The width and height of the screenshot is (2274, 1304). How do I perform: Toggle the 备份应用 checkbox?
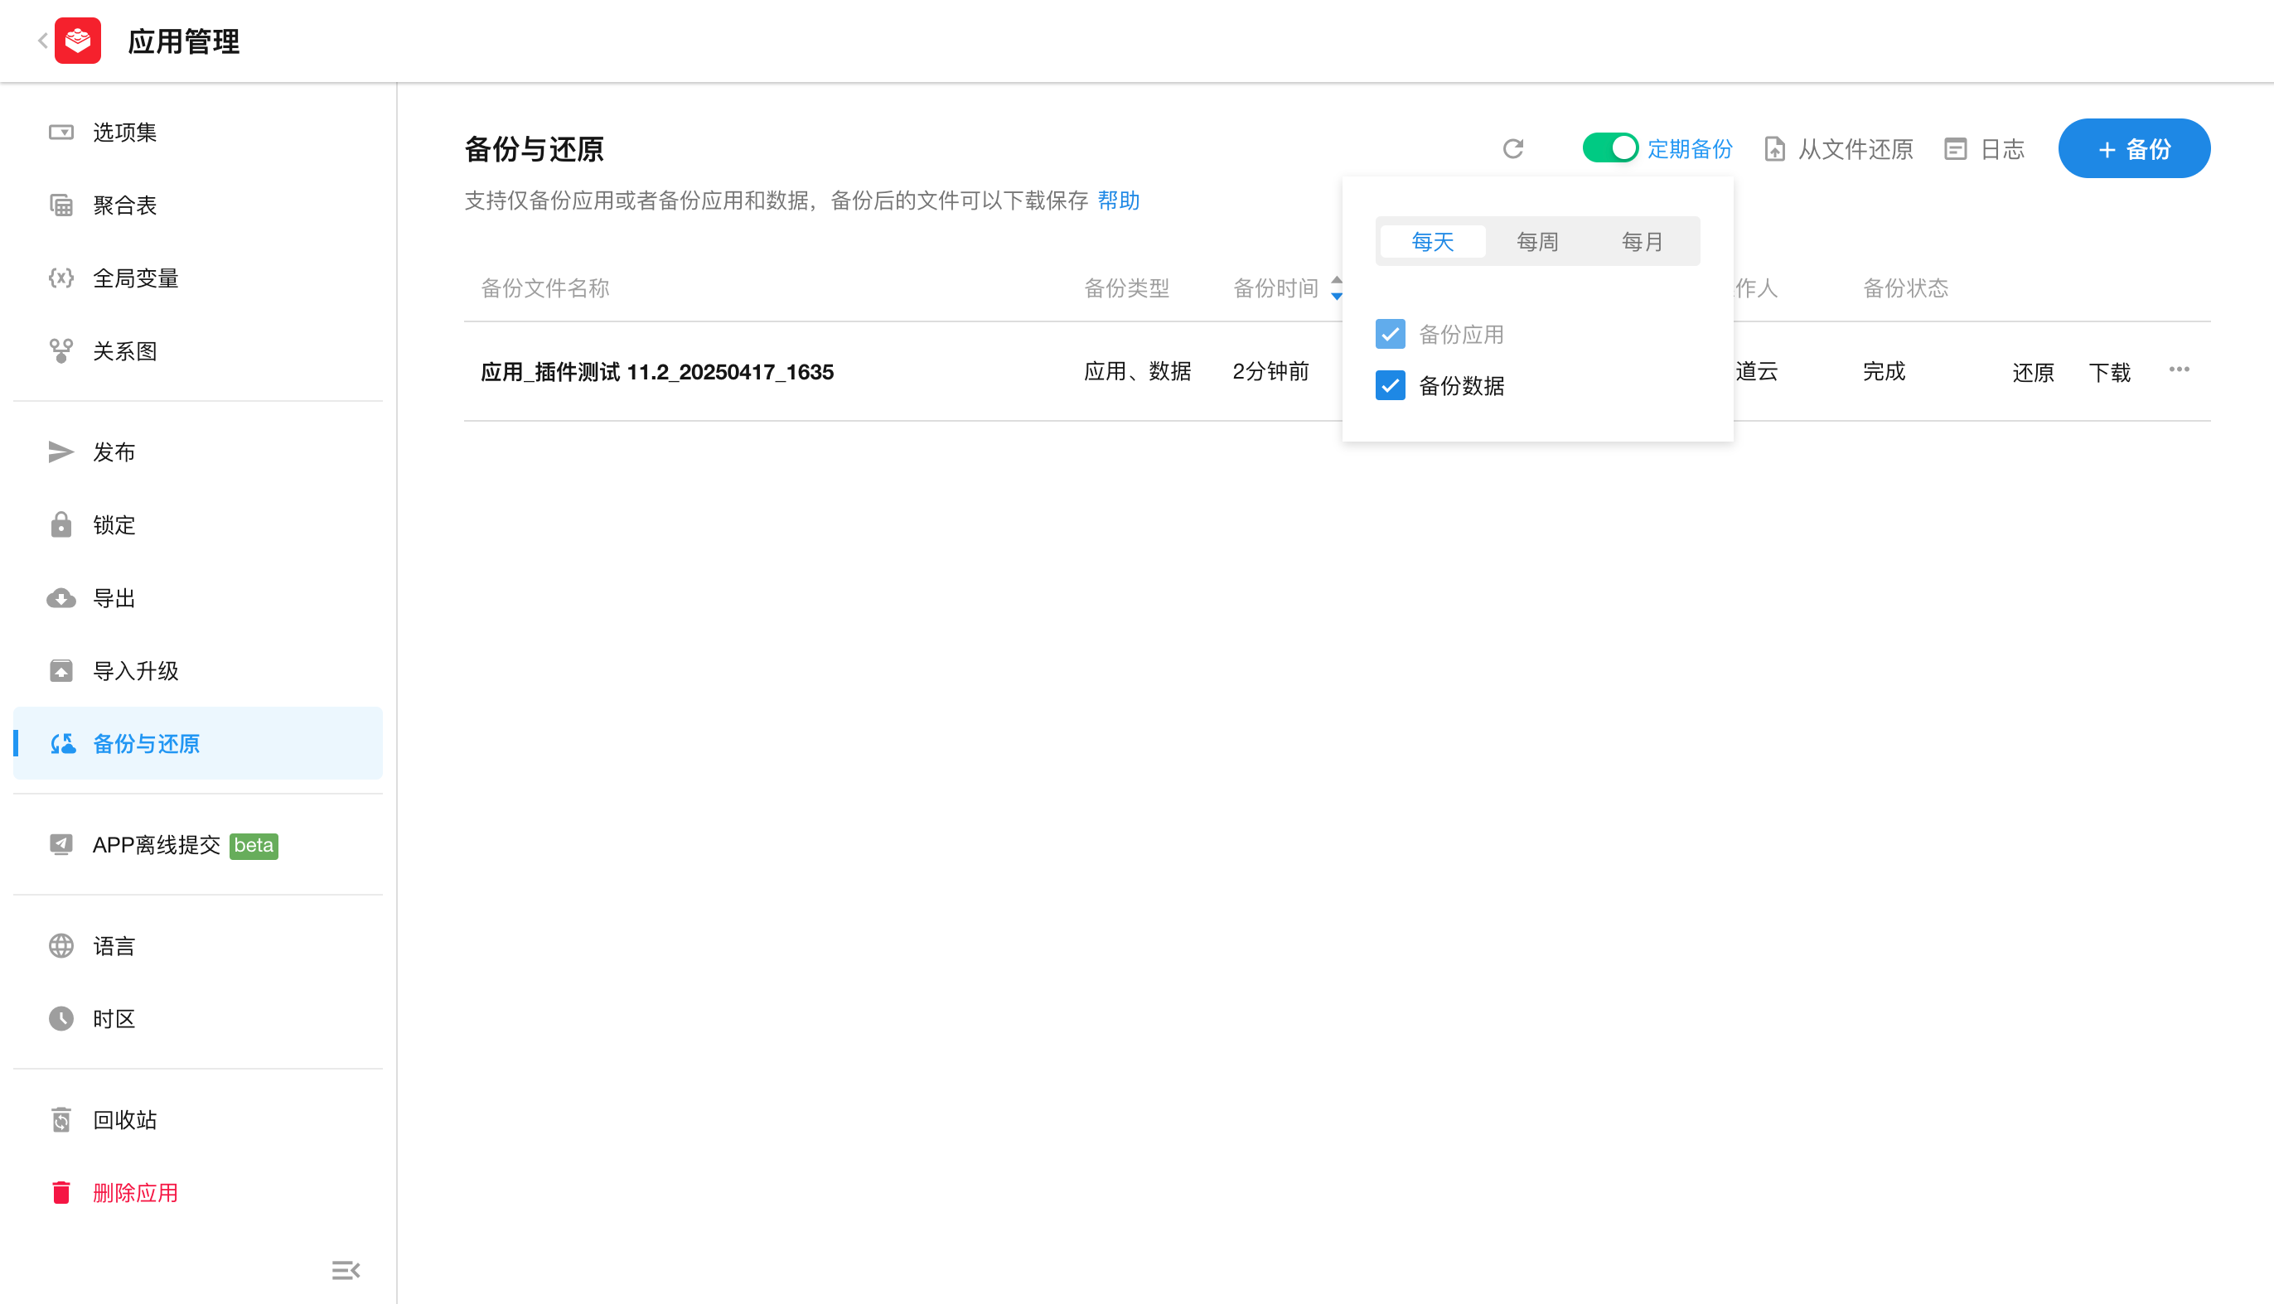coord(1390,334)
